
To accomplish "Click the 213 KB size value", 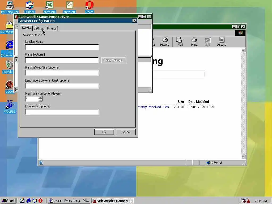I will tap(179, 107).
